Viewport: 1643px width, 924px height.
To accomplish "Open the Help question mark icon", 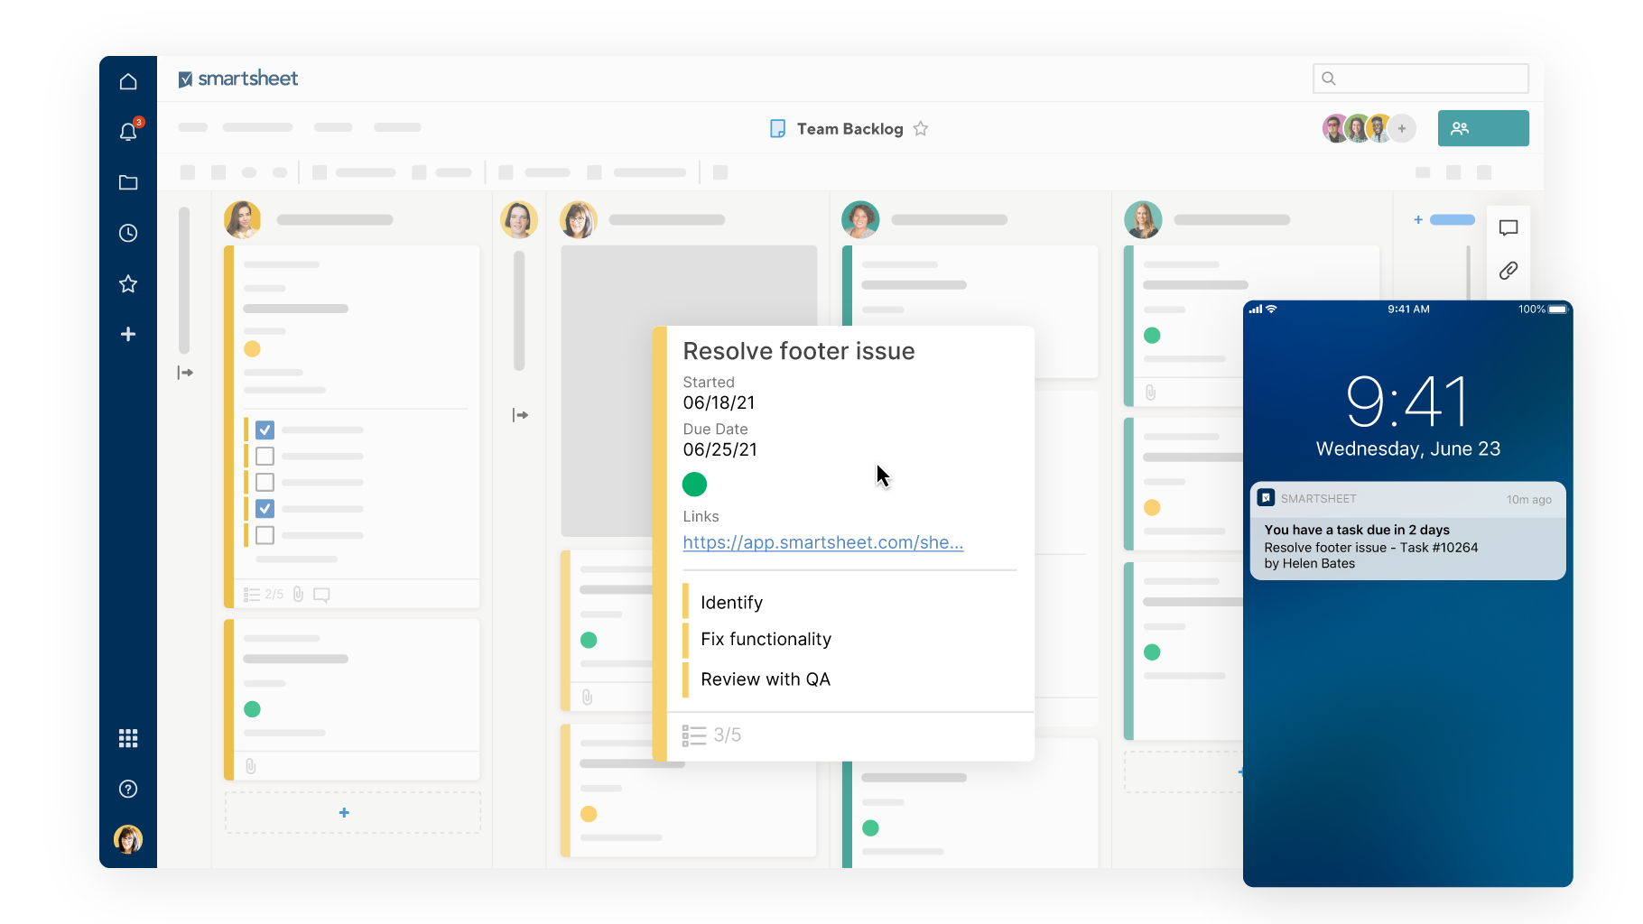I will 128,789.
